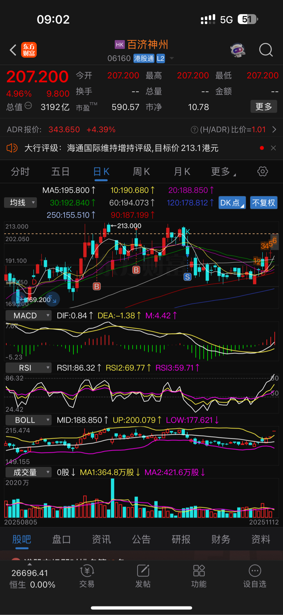Open the BOLL indicator dropdown

pyautogui.click(x=28, y=420)
